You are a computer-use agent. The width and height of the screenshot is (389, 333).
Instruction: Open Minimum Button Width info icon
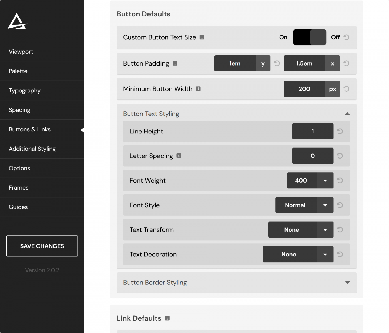tap(198, 89)
